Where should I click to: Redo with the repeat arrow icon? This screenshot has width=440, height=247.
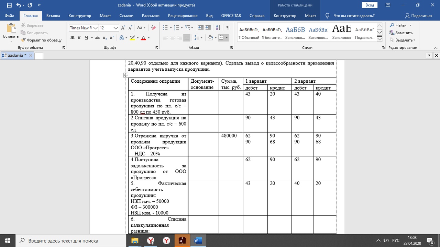coord(30,5)
